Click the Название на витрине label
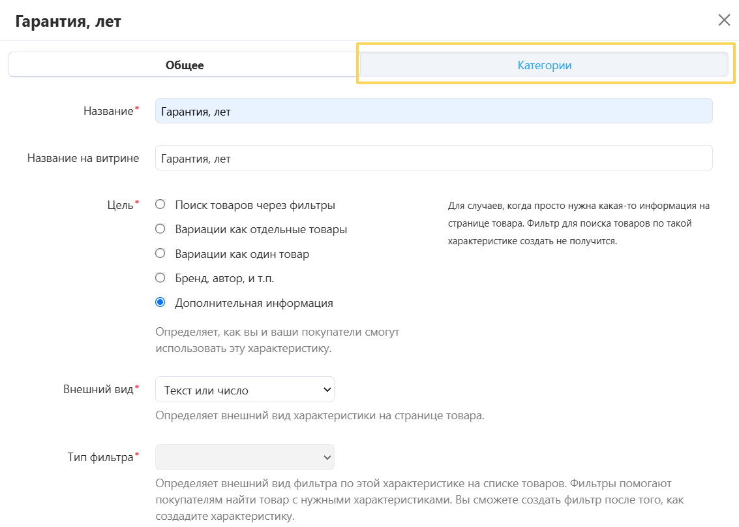Image resolution: width=739 pixels, height=527 pixels. (x=83, y=158)
